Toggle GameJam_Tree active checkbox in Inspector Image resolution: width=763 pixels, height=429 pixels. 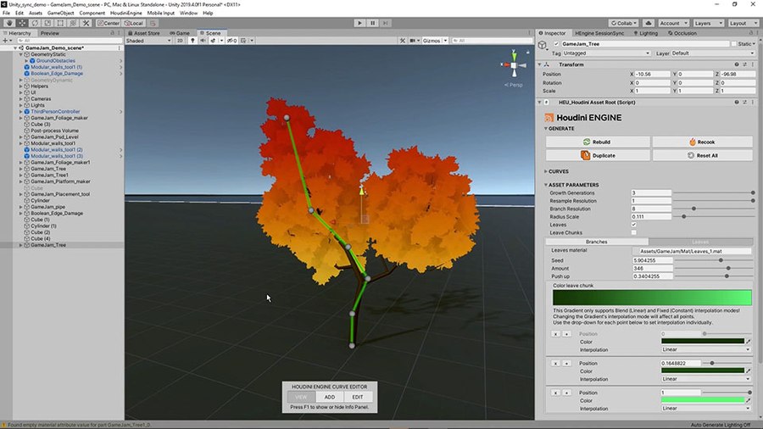tap(556, 44)
